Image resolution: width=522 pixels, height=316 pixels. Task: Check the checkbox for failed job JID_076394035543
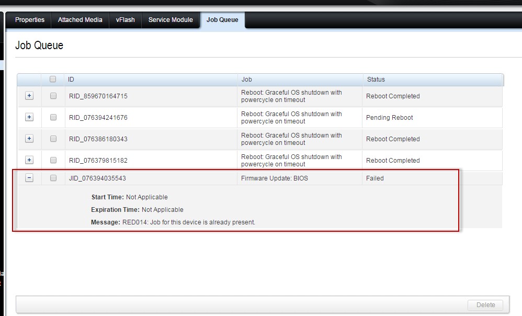point(53,177)
